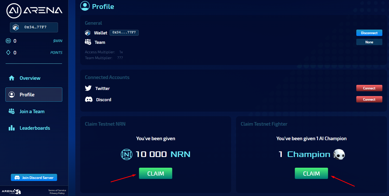Click the "1 Champion" amount text
Image resolution: width=389 pixels, height=196 pixels.
tap(304, 154)
